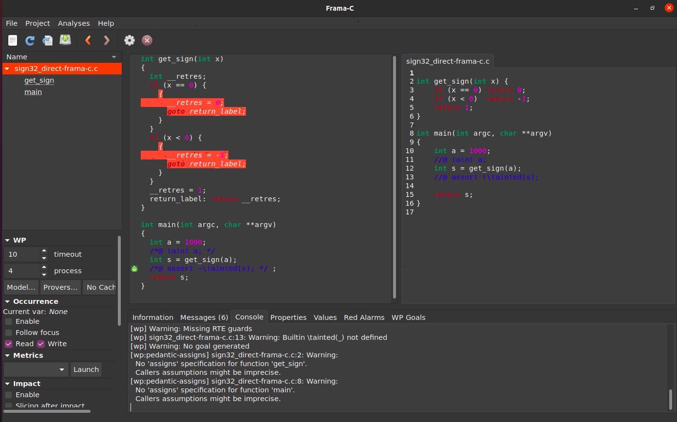Select get_sign in the file tree
The image size is (677, 422).
pyautogui.click(x=39, y=80)
